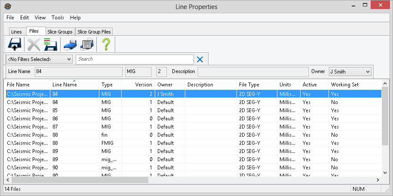This screenshot has height=196, width=393.
Task: Click inside the Search field
Action: point(134,59)
